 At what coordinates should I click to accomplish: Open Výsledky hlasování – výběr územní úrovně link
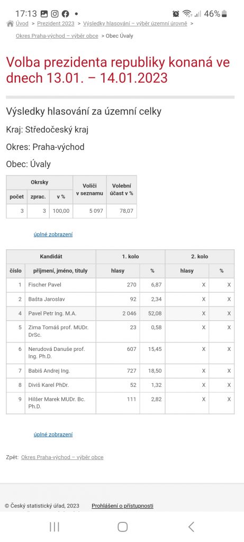tap(135, 23)
